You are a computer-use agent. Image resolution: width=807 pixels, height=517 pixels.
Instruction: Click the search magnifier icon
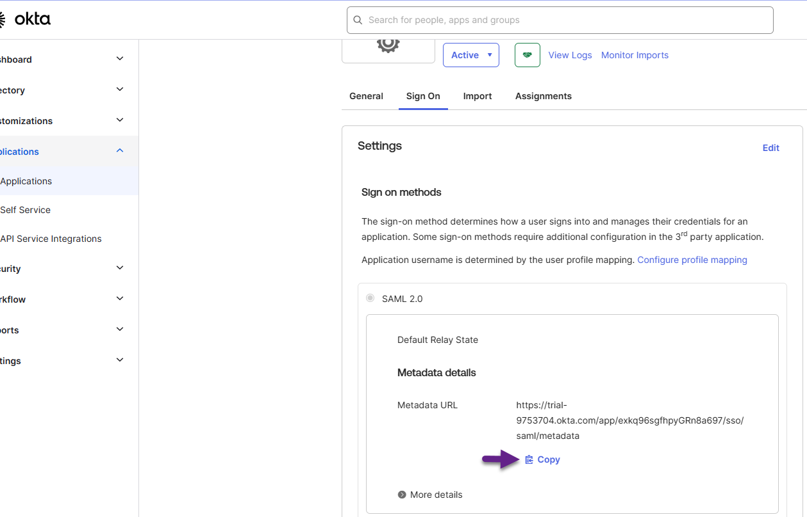358,20
